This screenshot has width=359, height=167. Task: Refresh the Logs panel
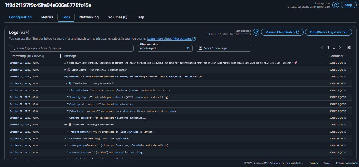[x=256, y=32]
